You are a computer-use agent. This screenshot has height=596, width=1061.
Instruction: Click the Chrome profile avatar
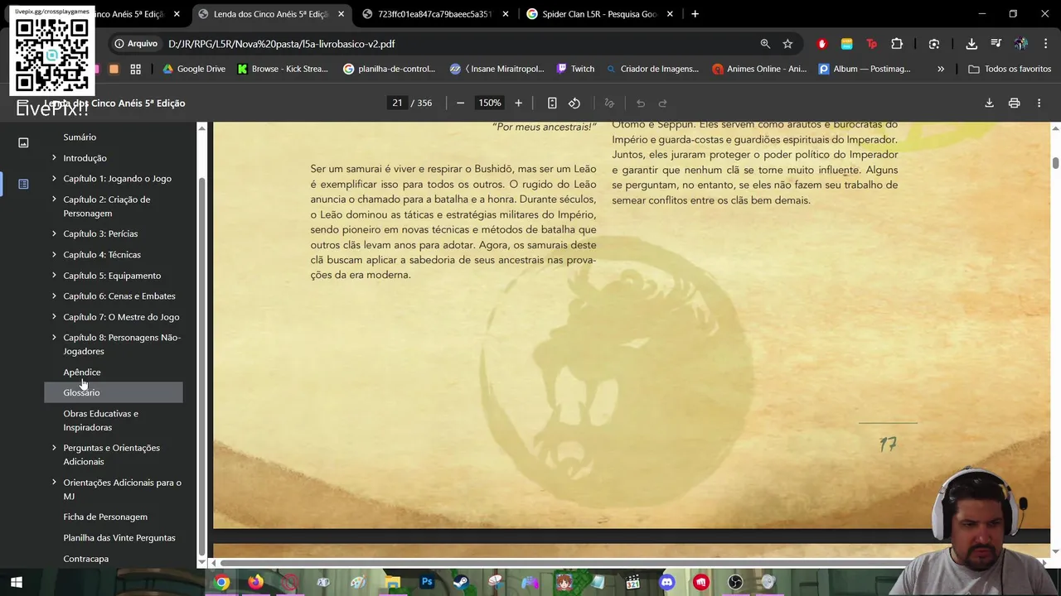[x=1020, y=44]
